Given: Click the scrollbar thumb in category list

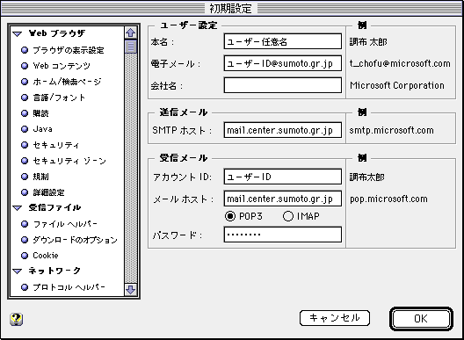Looking at the screenshot, I should coord(130,47).
